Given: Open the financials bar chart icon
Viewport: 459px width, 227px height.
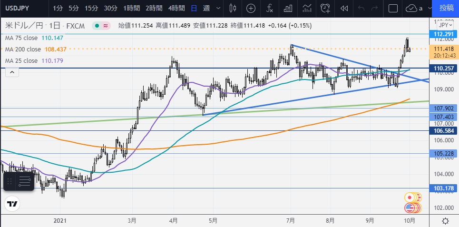Looking at the screenshot, I should click(x=288, y=8).
